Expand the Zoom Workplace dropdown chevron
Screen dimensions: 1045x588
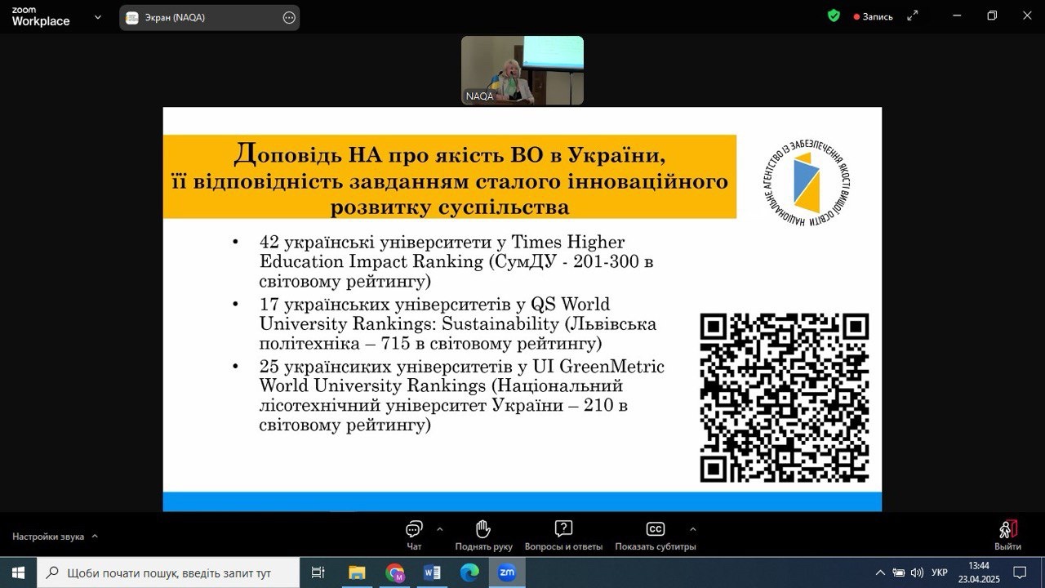[98, 16]
